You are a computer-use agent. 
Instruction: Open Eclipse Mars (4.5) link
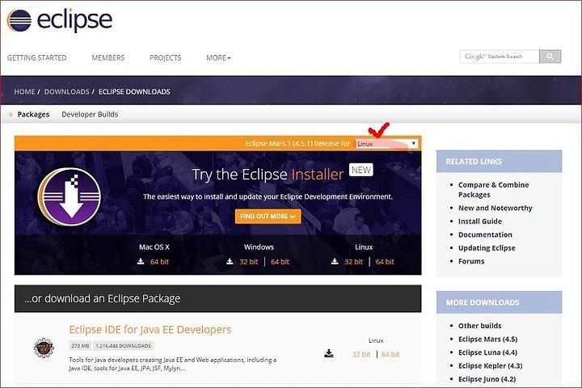click(487, 339)
